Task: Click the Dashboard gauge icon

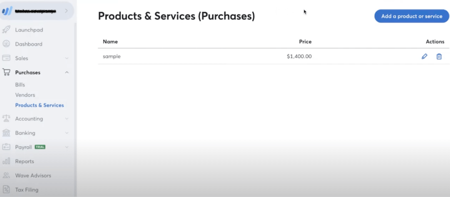Action: click(x=6, y=44)
